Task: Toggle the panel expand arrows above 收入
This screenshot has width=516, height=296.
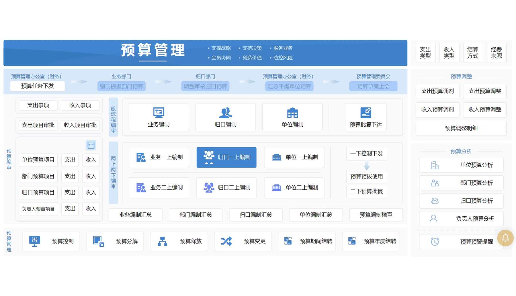Action: [x=91, y=145]
